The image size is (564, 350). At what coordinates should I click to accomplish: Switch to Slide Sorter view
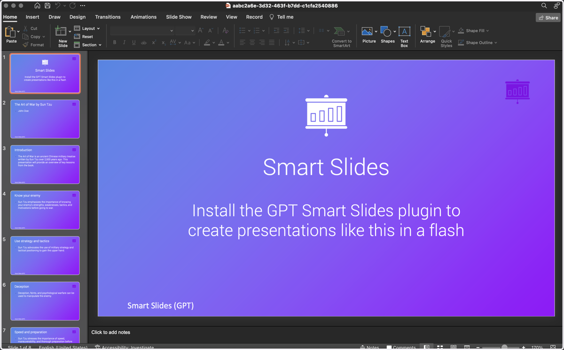click(440, 347)
